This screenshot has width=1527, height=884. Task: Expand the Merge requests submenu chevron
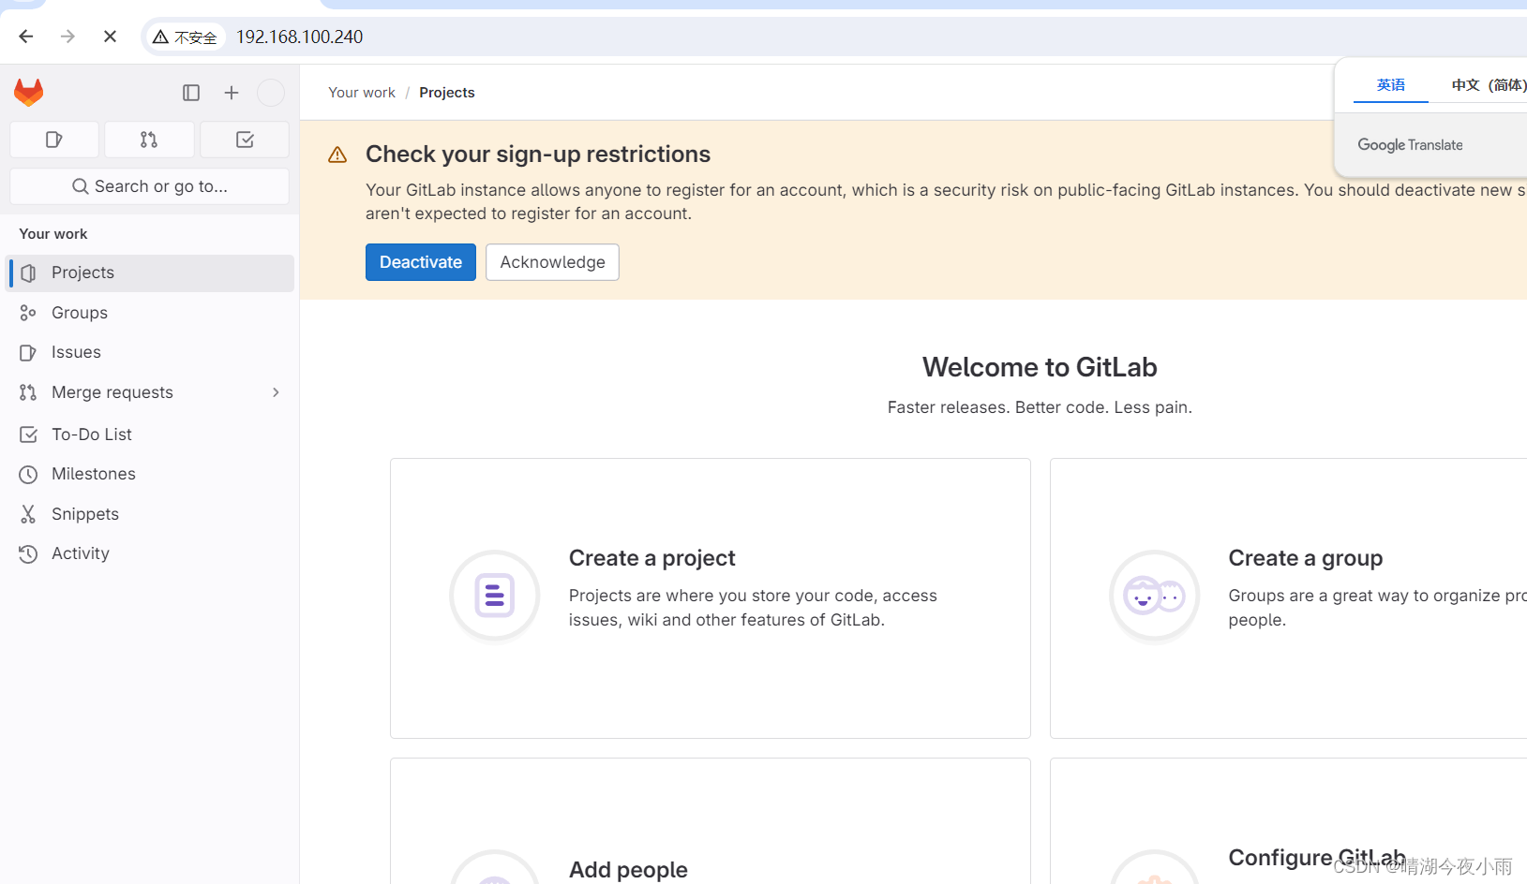coord(276,392)
